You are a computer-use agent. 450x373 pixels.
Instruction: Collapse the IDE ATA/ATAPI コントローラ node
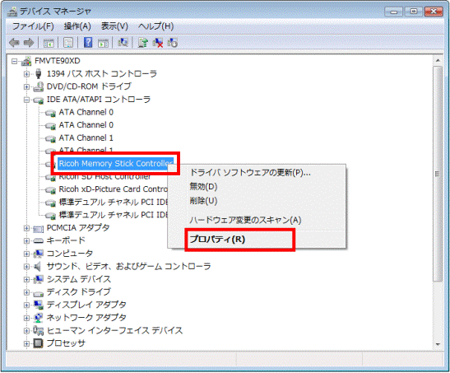[x=26, y=100]
